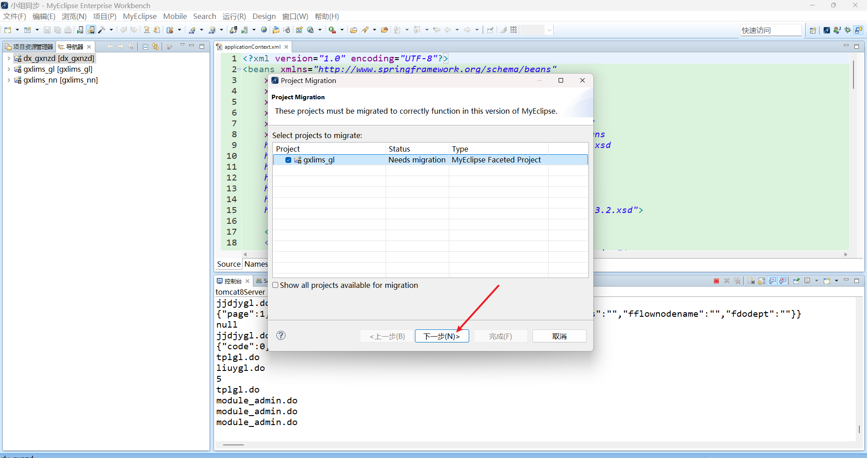Click the dotted grid toolbar icon

tap(513, 30)
